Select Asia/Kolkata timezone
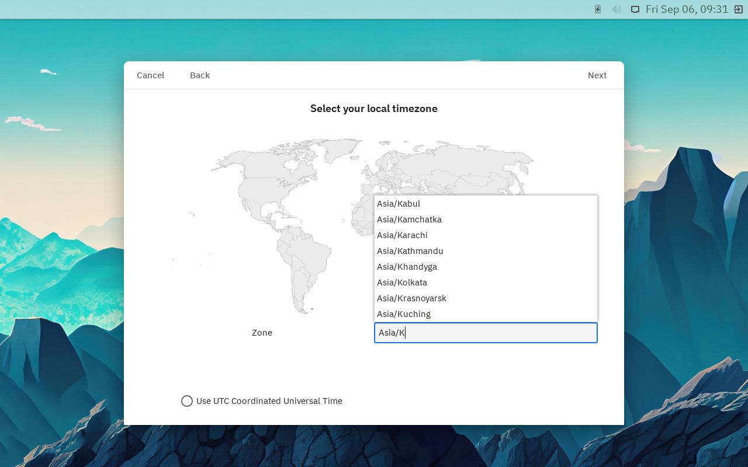Viewport: 748px width, 467px height. click(x=402, y=283)
